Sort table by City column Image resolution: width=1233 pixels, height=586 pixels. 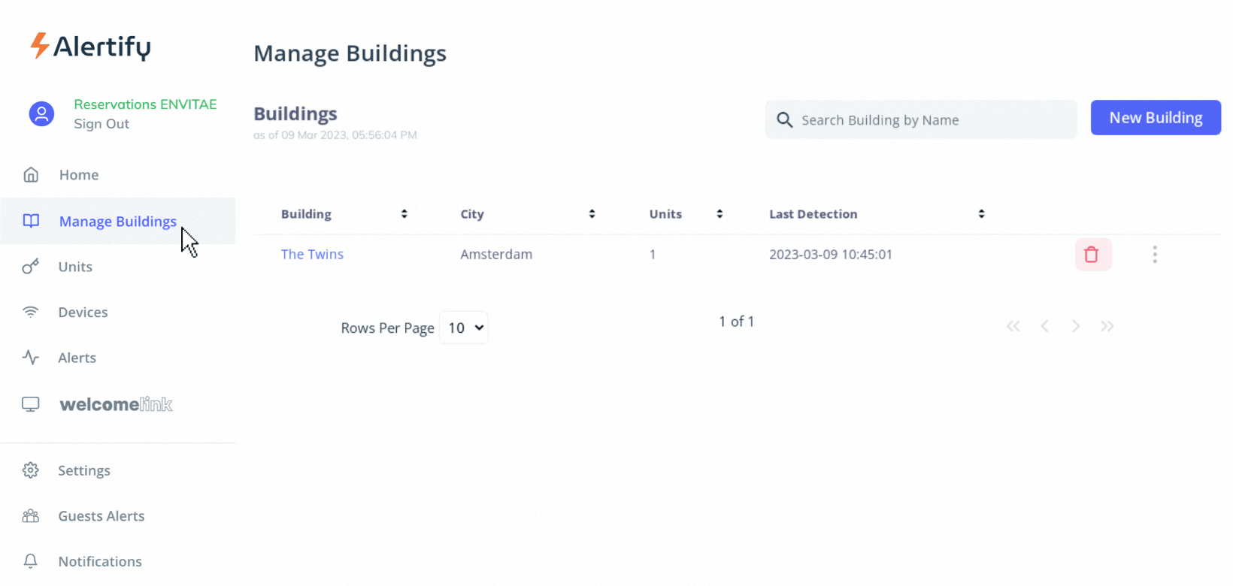592,214
